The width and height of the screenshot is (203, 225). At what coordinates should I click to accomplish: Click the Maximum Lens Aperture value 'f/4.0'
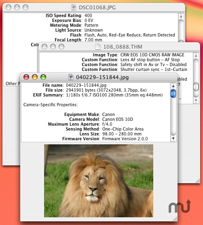click(107, 124)
